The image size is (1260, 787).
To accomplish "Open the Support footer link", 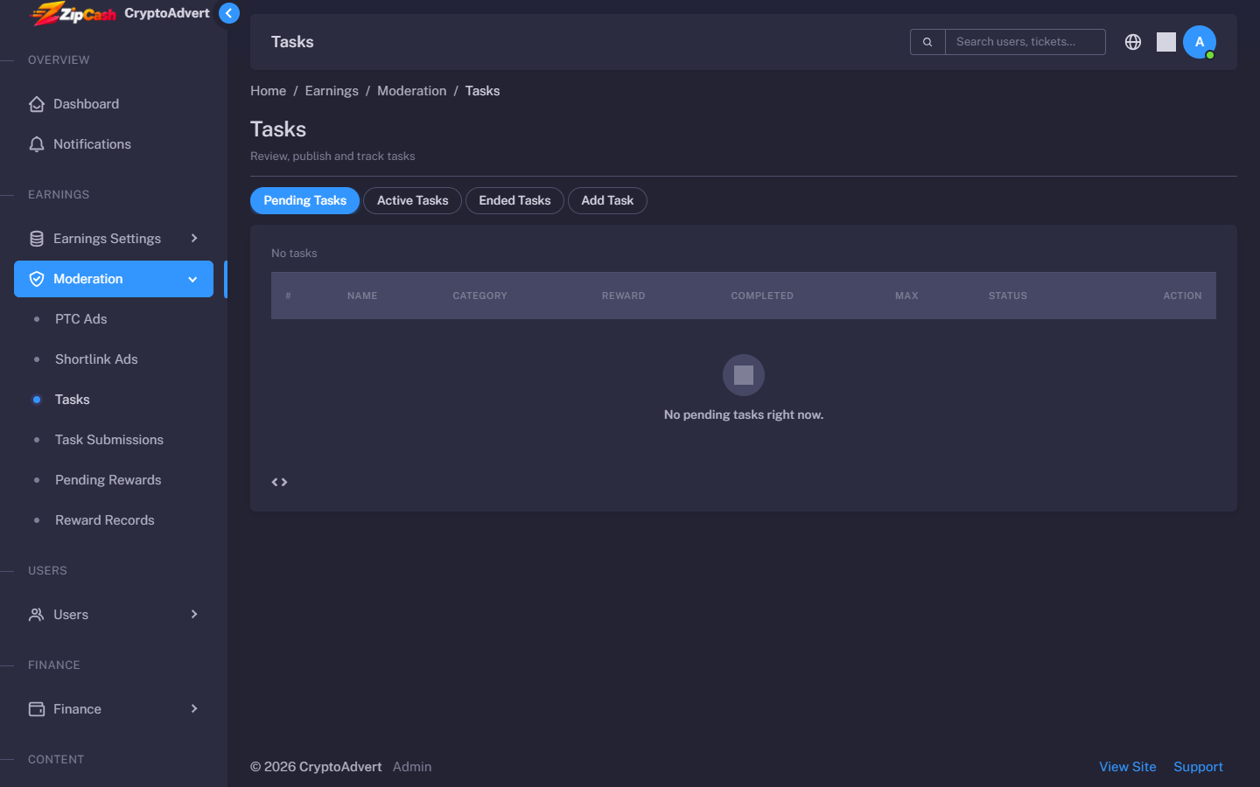I will 1198,767.
